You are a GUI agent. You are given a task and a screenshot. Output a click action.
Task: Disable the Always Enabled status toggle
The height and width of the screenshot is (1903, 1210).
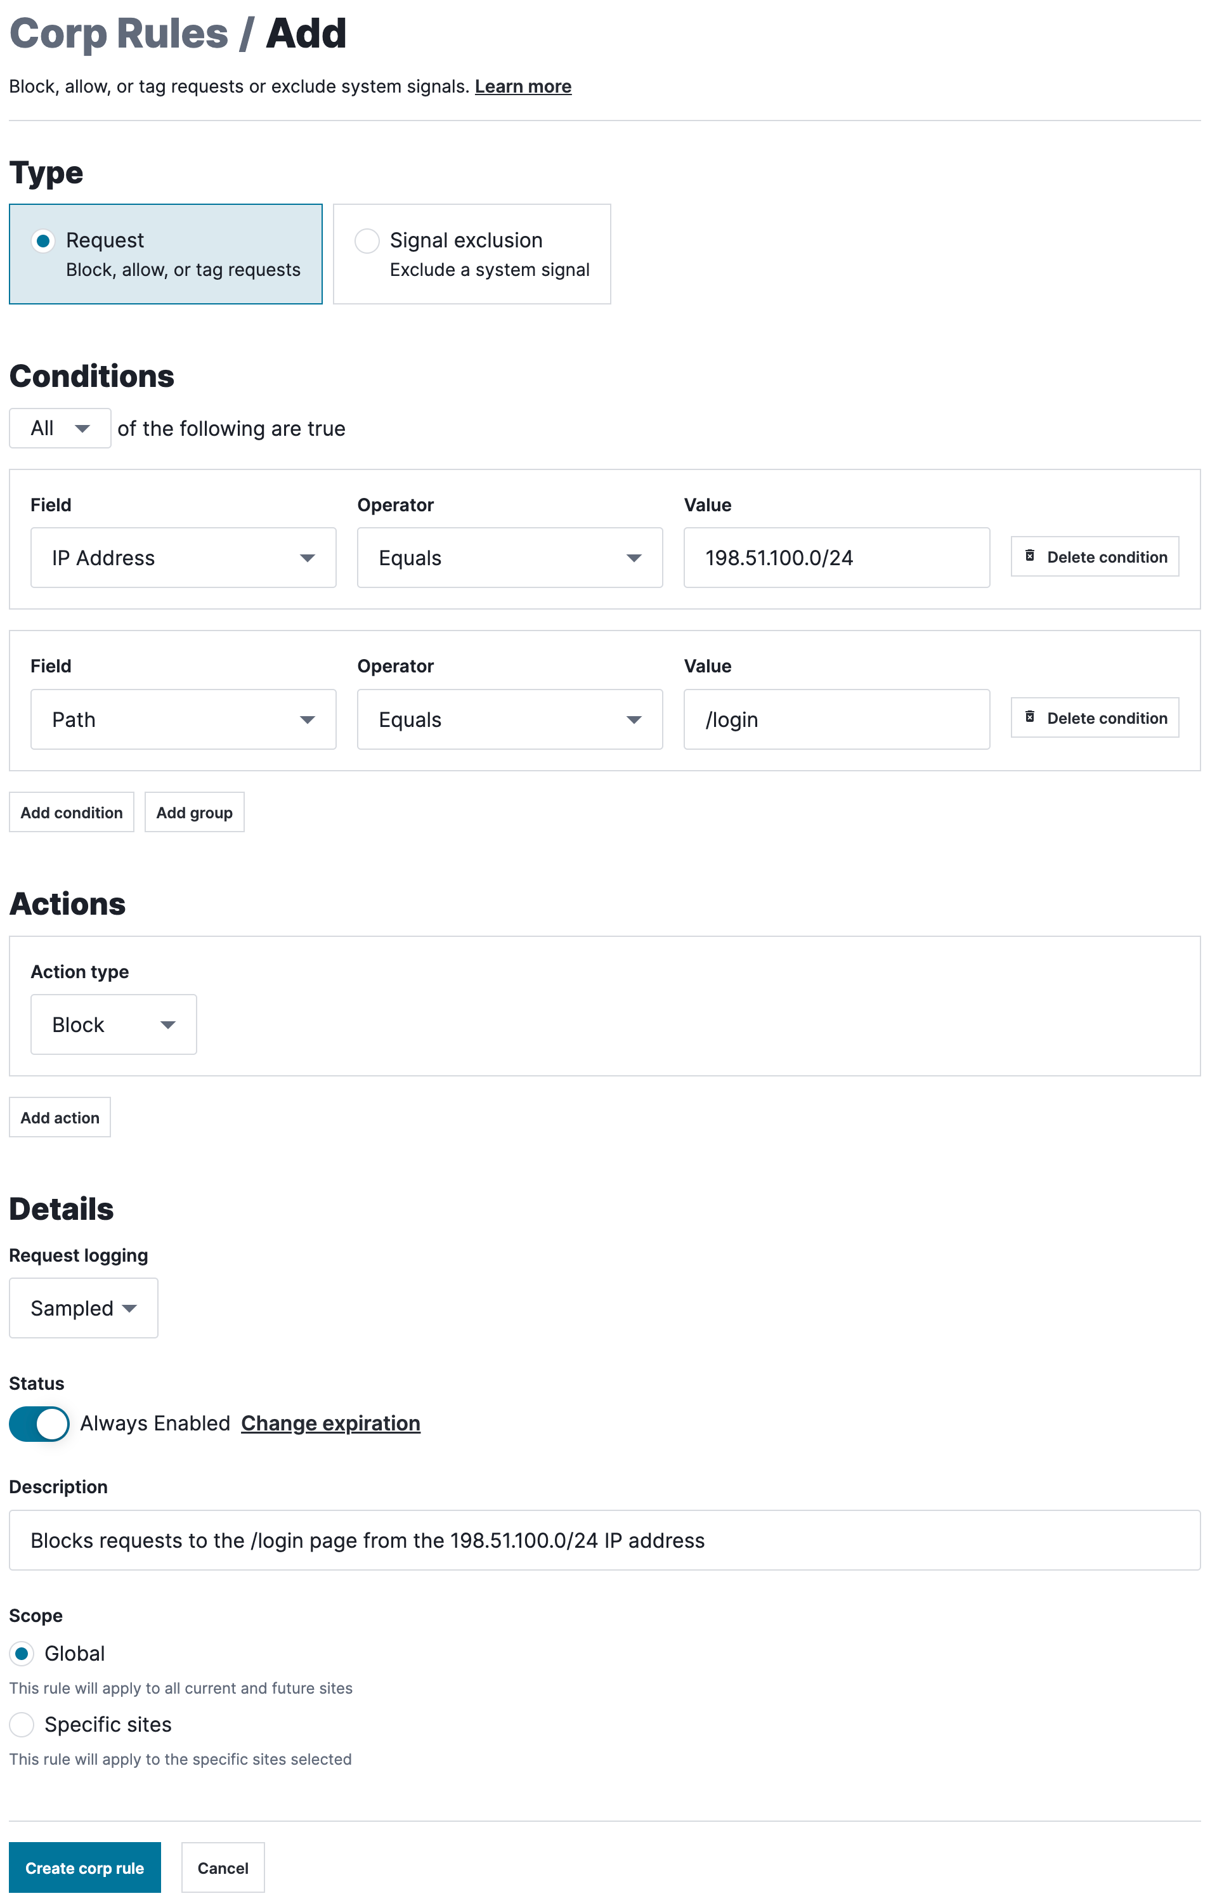pyautogui.click(x=39, y=1423)
